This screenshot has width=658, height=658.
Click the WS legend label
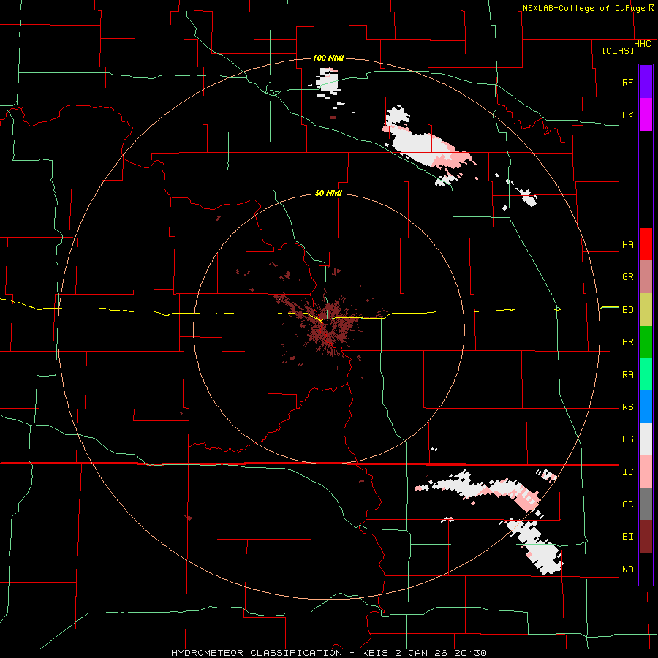(x=627, y=407)
